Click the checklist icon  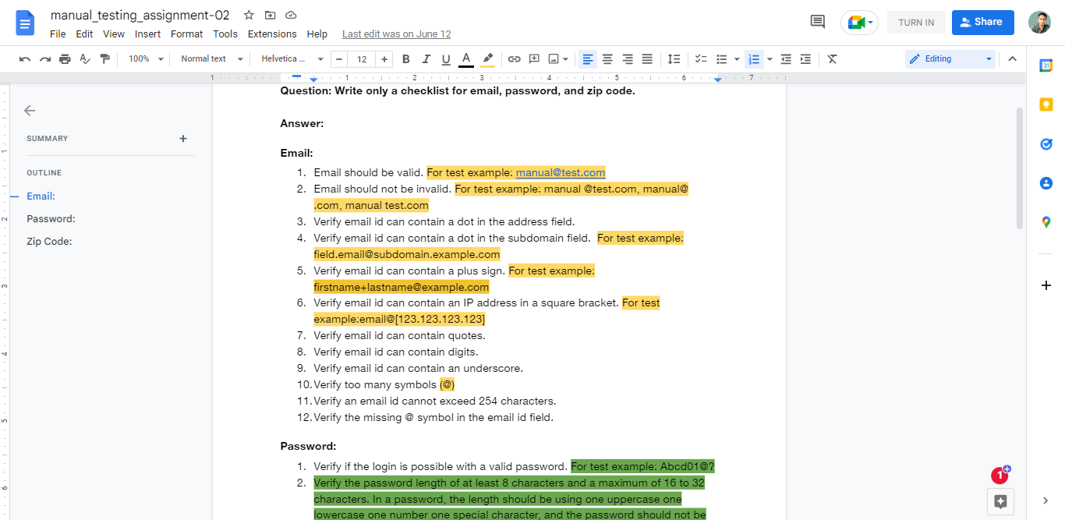(701, 59)
